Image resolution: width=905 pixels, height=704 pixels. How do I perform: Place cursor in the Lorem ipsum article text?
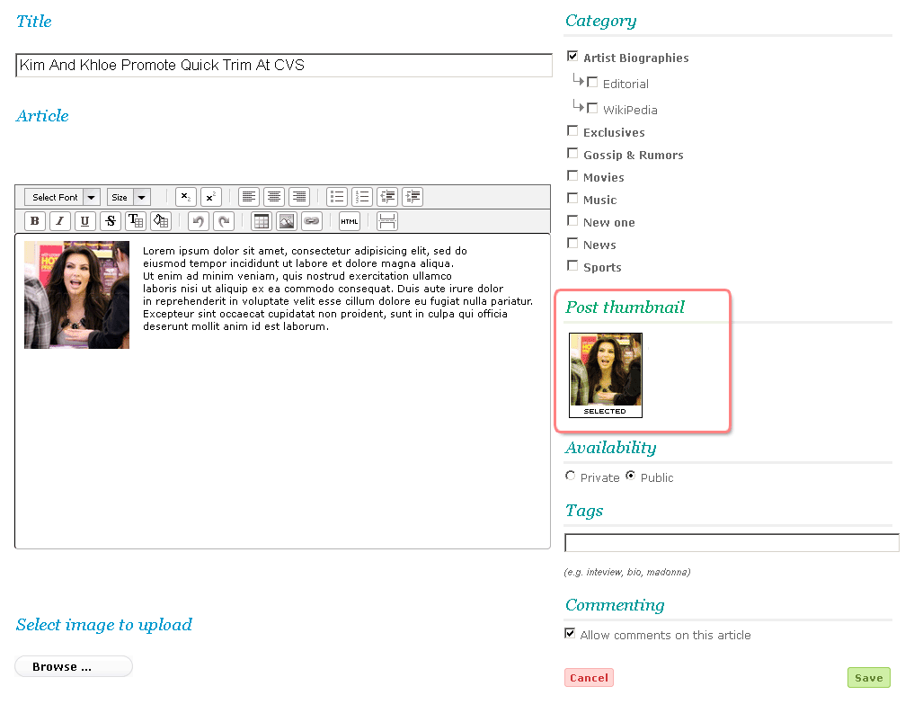pos(338,289)
